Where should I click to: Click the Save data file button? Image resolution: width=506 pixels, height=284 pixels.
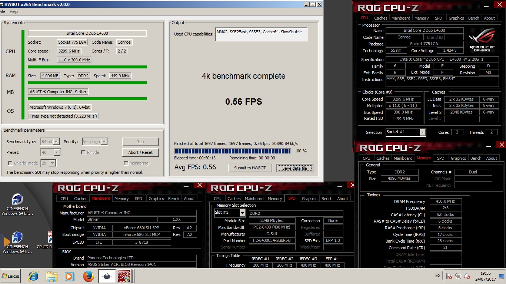coord(294,168)
